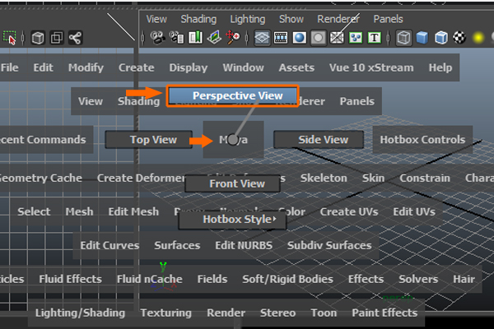Open the Show panel menu
The image size is (494, 329).
click(x=291, y=19)
